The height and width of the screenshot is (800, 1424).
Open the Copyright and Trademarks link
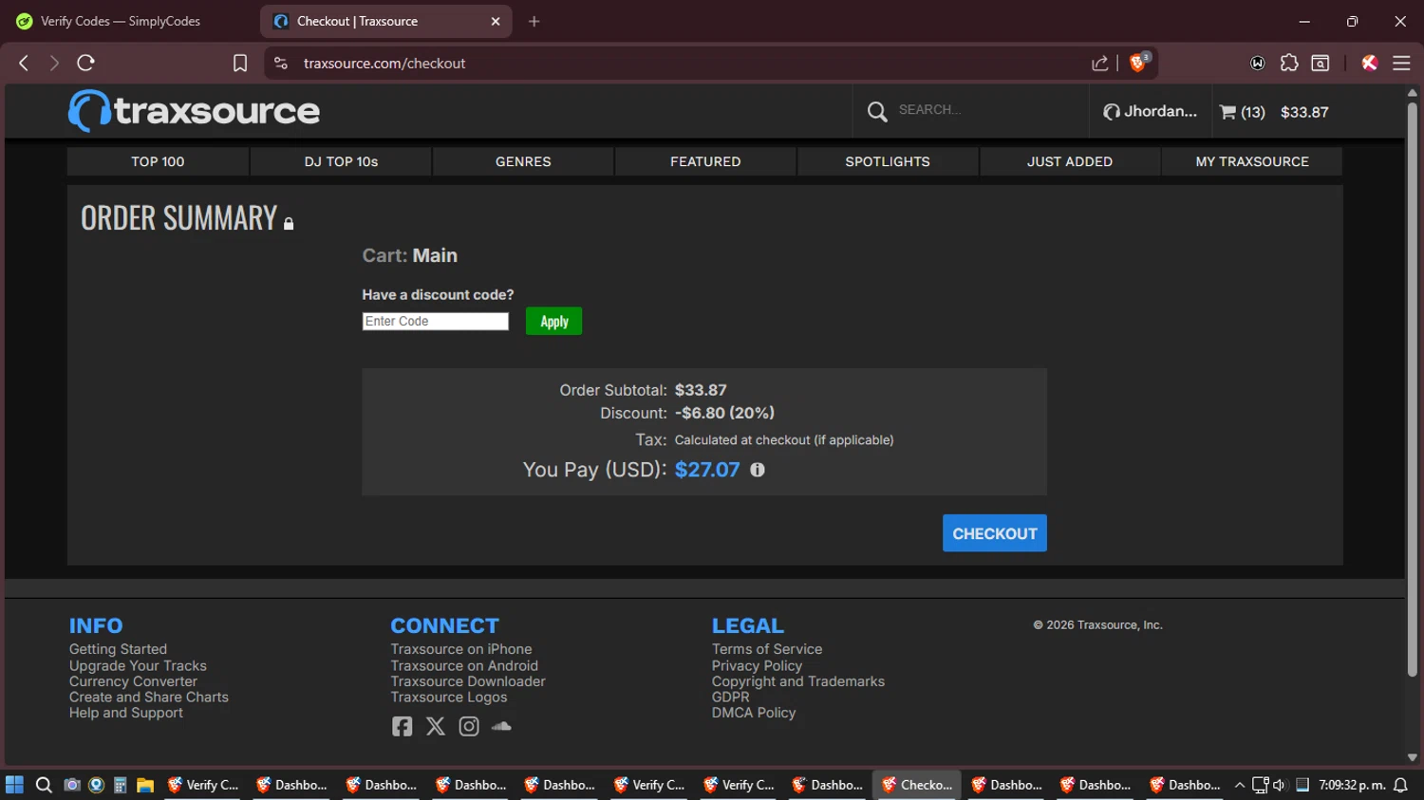click(x=798, y=681)
